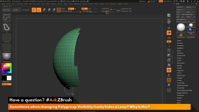Activate the Move transform icon
This screenshot has height=112, width=199.
pos(44,10)
